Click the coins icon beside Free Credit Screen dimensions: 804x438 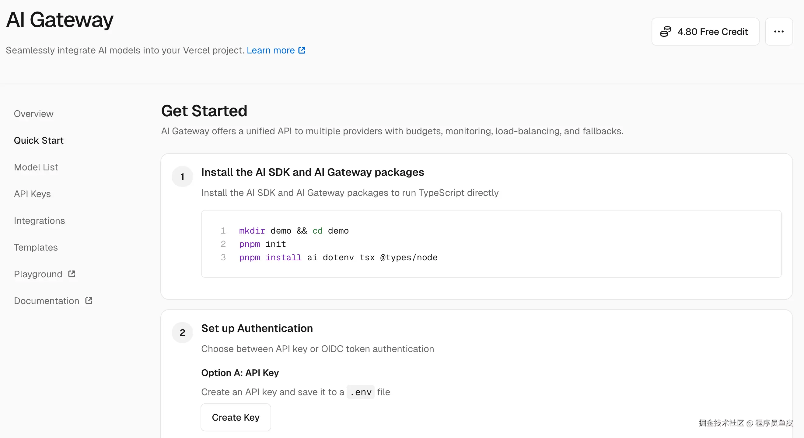665,32
